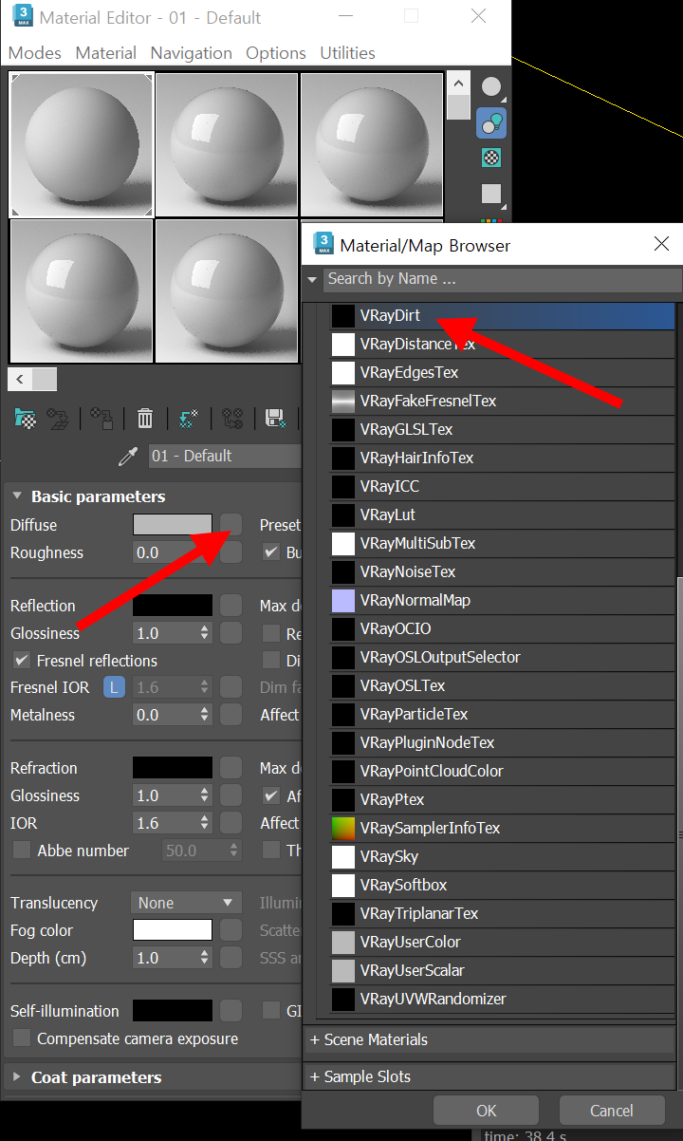Toggle the Fresnel reflections checkbox
683x1141 pixels.
point(21,660)
